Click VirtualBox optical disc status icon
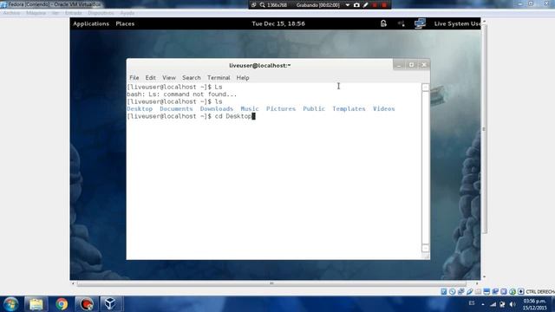The height and width of the screenshot is (312, 555). [453, 291]
